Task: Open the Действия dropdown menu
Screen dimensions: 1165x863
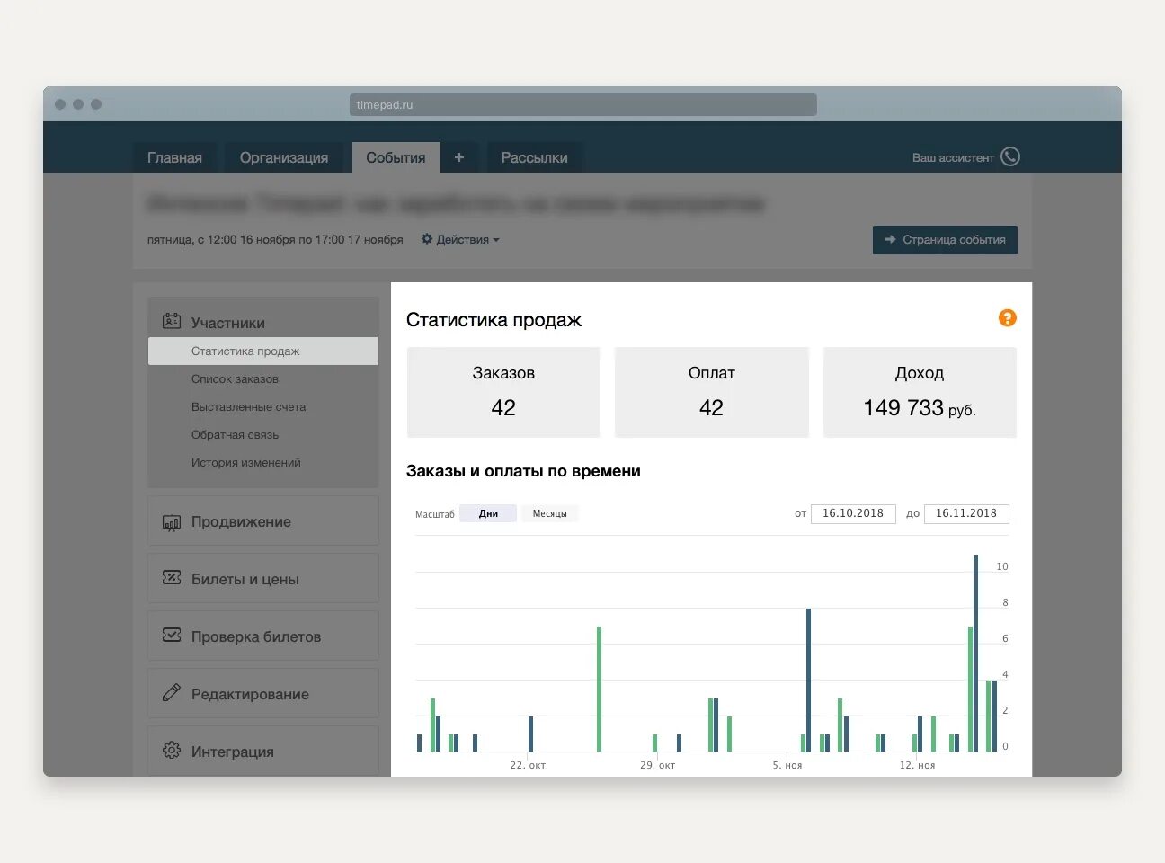Action: (x=460, y=240)
